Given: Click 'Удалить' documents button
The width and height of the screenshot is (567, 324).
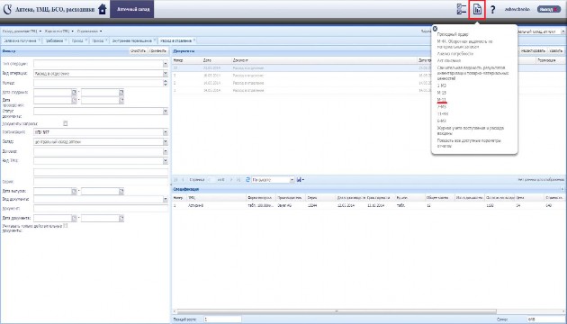Looking at the screenshot, I should pyautogui.click(x=556, y=51).
